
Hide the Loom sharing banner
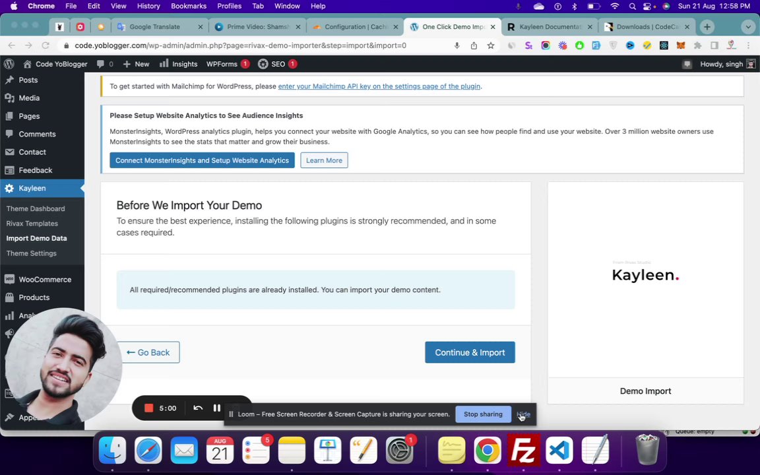click(x=523, y=414)
